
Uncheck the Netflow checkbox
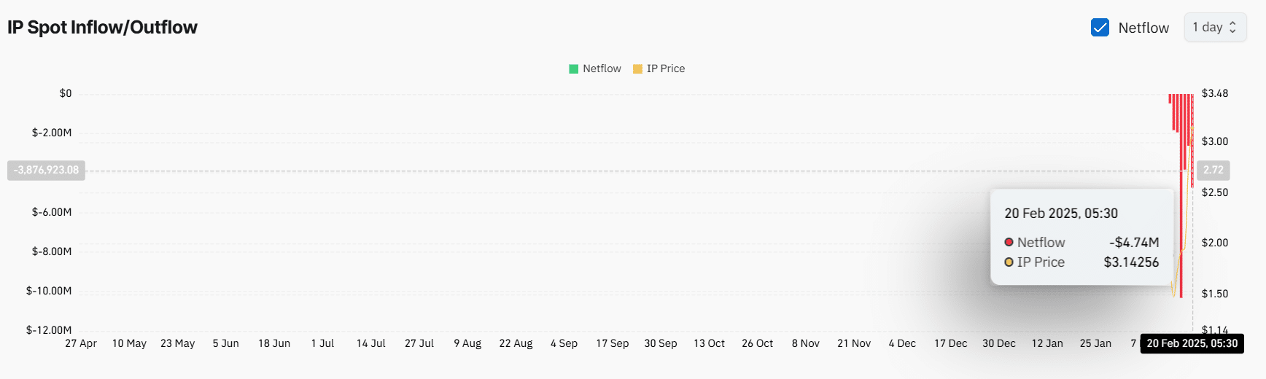point(1100,28)
